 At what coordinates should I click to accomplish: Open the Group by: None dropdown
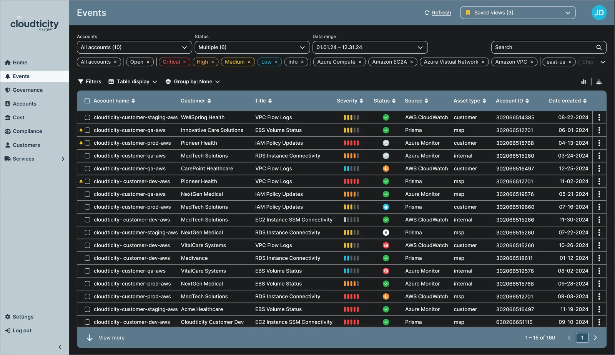(193, 82)
